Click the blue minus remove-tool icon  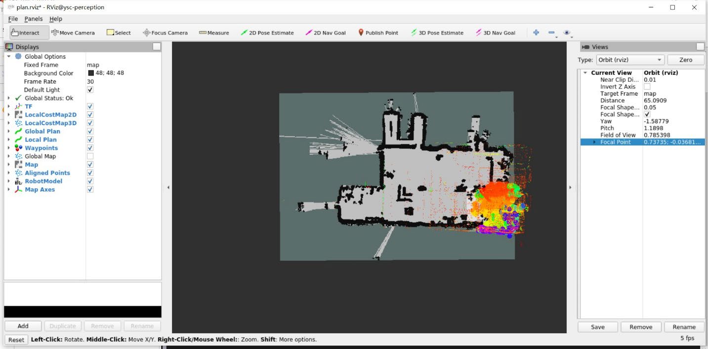[x=552, y=33]
